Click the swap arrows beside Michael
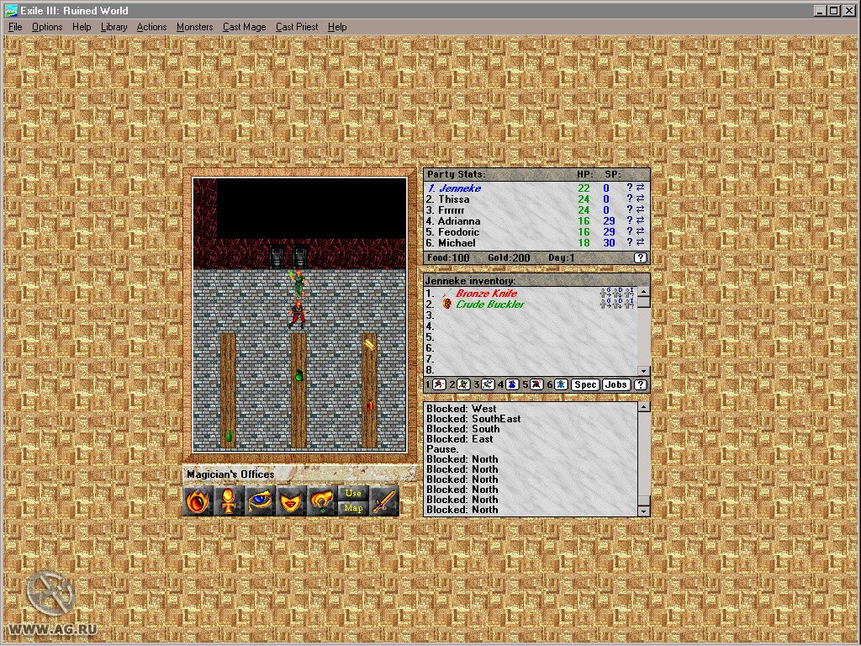The image size is (861, 646). point(640,242)
